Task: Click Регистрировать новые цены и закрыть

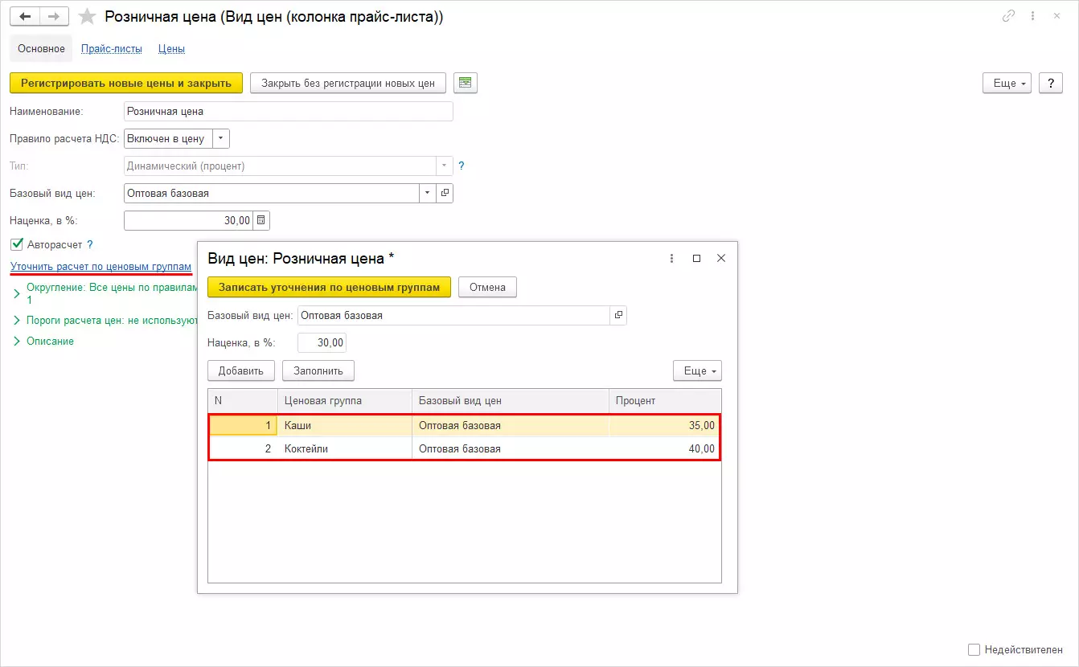Action: (126, 83)
